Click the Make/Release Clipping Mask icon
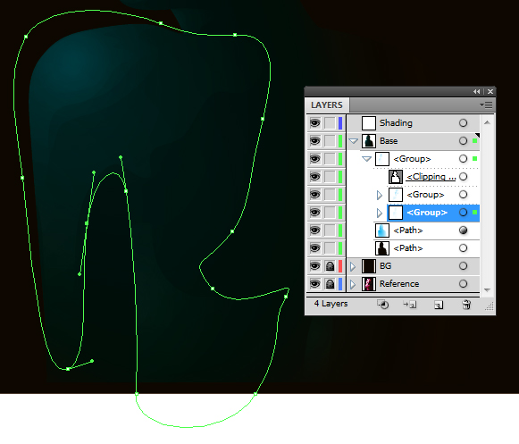The height and width of the screenshot is (444, 519). pyautogui.click(x=383, y=305)
